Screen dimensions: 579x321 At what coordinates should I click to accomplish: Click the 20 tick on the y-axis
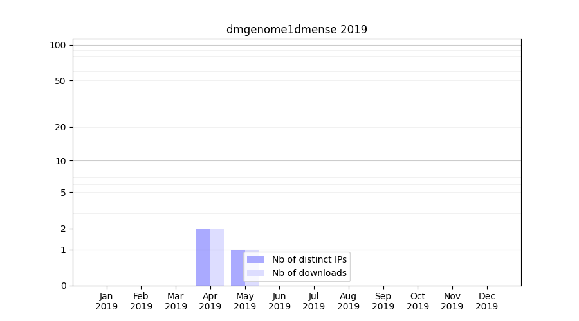click(x=60, y=127)
